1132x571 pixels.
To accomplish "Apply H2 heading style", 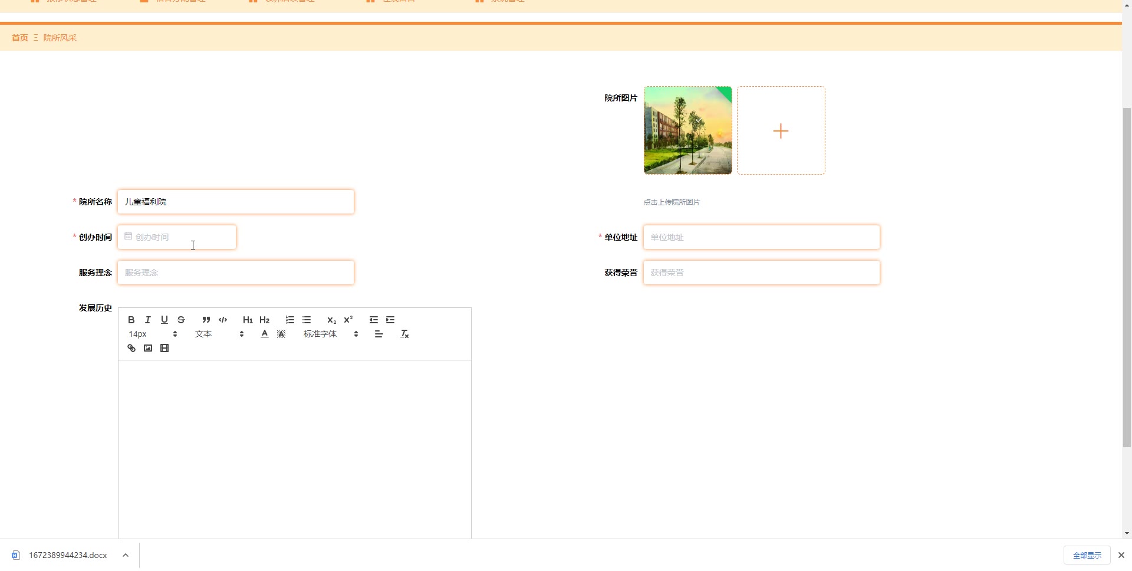I will point(264,320).
